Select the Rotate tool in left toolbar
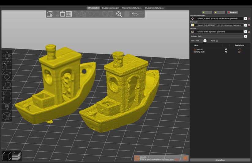The image size is (252, 163). click(x=7, y=76)
